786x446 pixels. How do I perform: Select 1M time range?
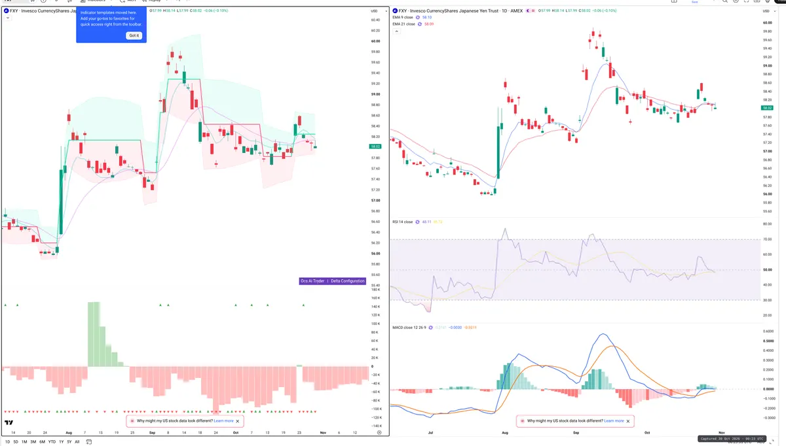(x=24, y=442)
